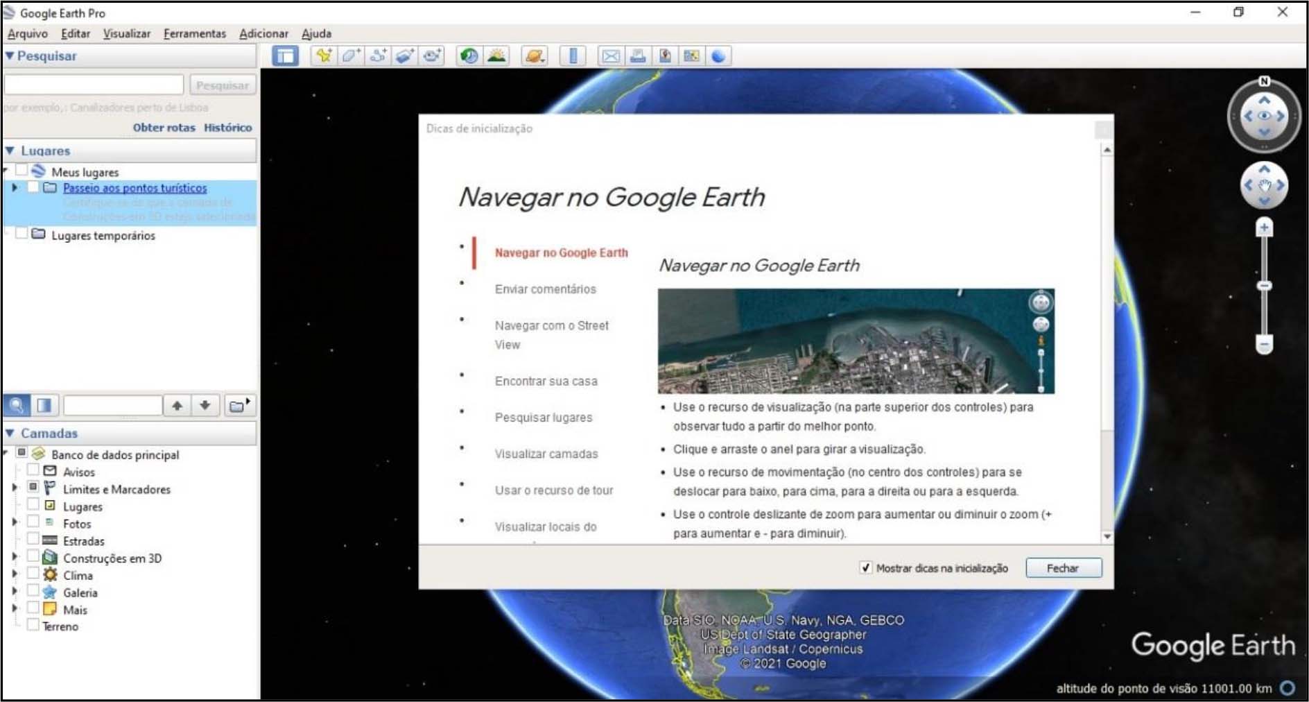Open Google Earth web globe icon

(x=718, y=56)
